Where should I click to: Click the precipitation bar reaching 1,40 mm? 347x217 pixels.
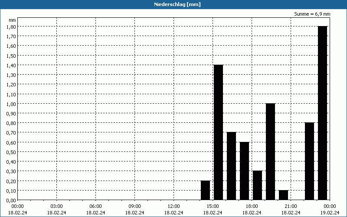(x=219, y=132)
